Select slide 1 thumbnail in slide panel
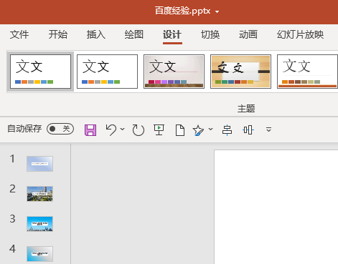The height and width of the screenshot is (264, 338). [39, 164]
